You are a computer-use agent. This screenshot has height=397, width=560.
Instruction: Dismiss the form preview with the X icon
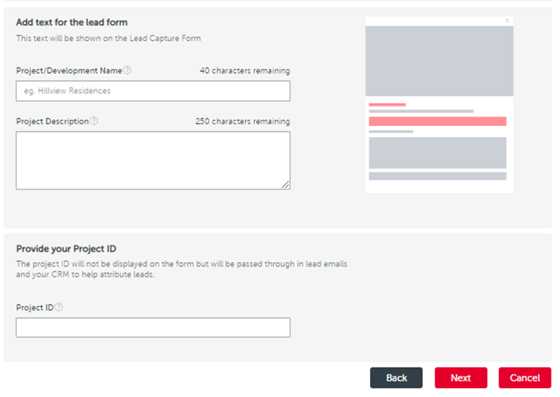point(507,20)
